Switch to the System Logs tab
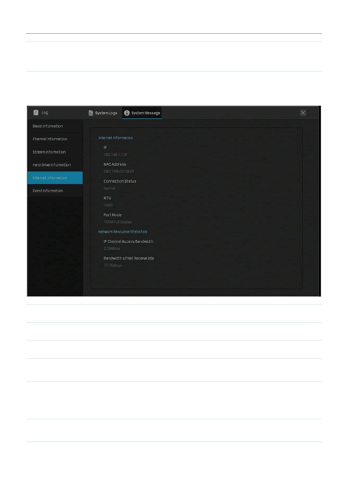The image size is (348, 492). click(x=106, y=113)
